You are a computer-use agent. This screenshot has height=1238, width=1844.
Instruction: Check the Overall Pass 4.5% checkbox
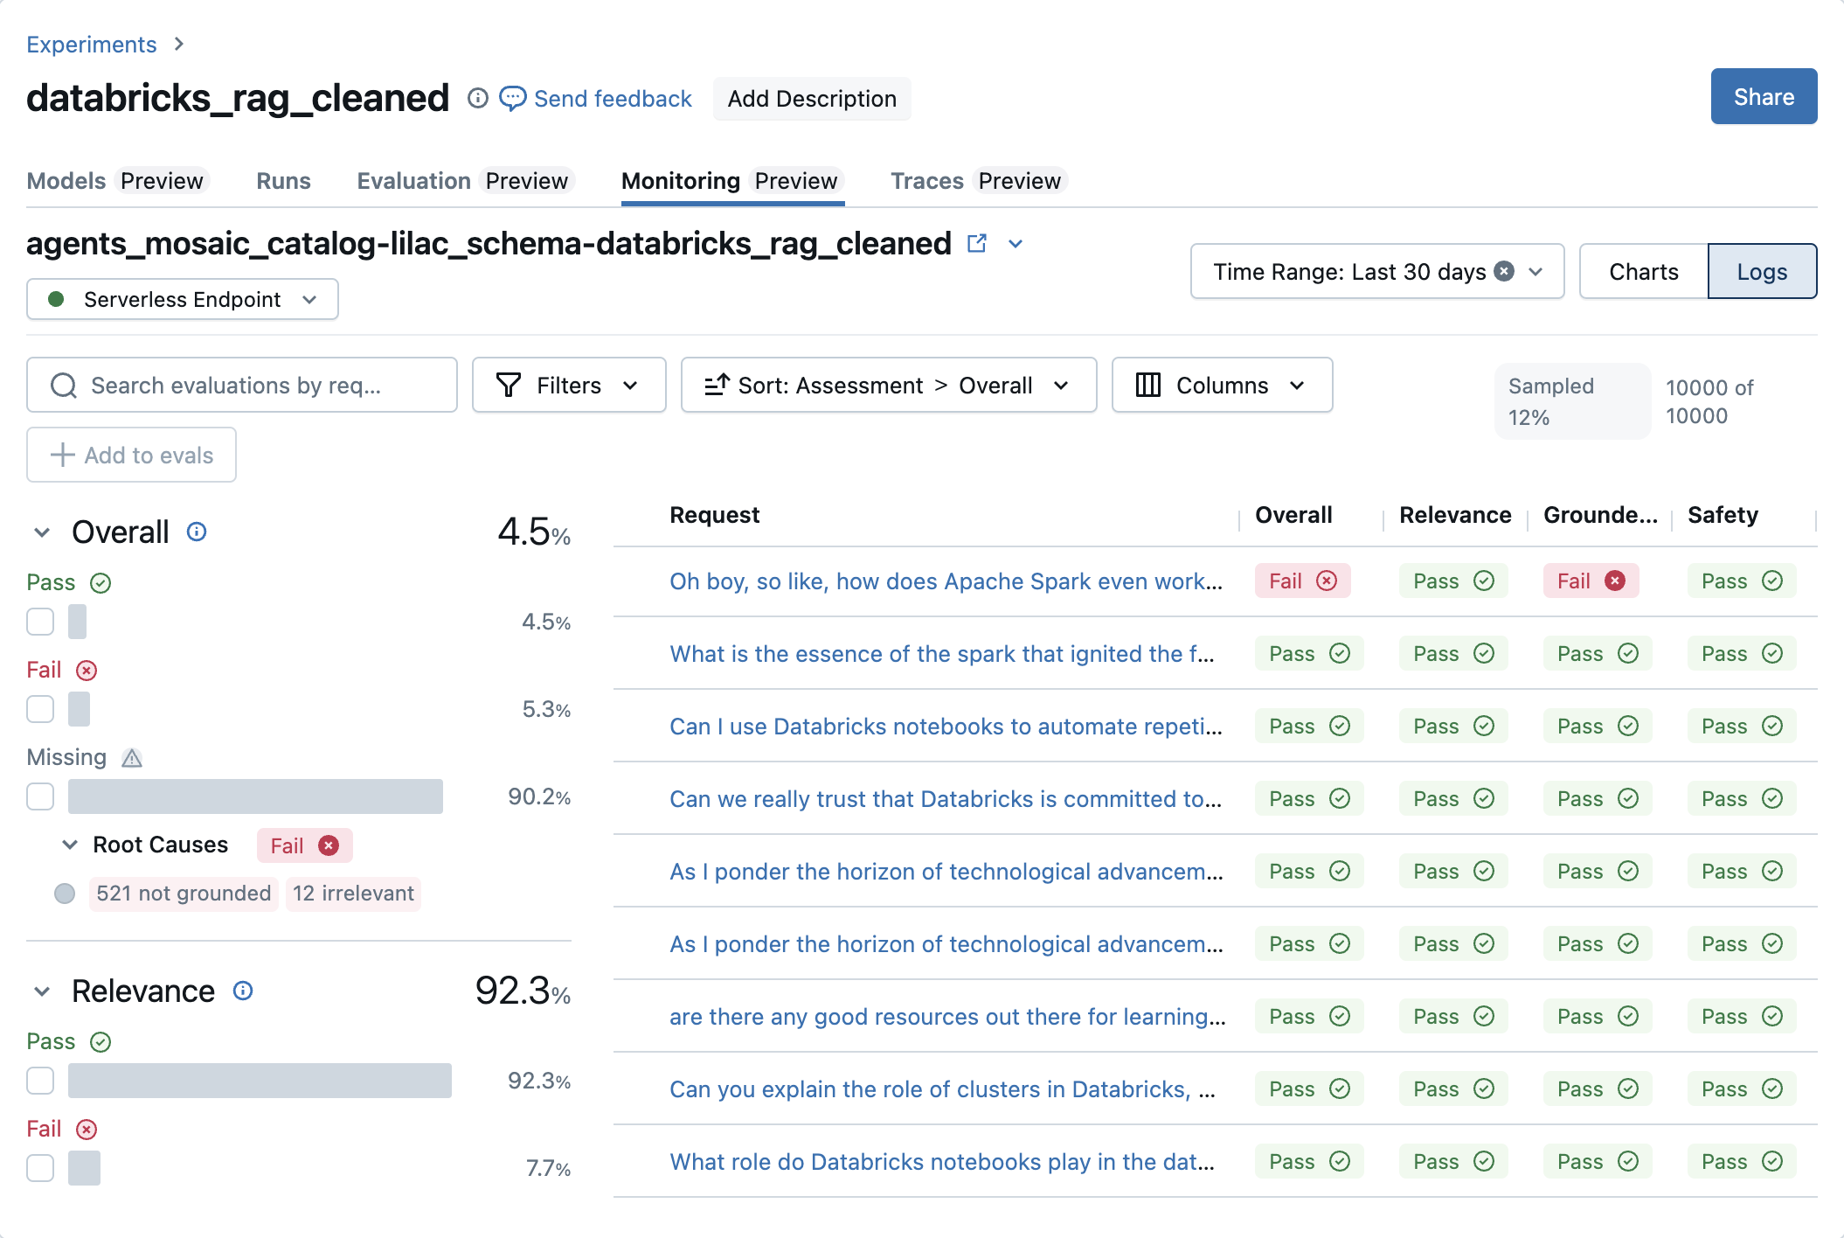click(x=40, y=622)
